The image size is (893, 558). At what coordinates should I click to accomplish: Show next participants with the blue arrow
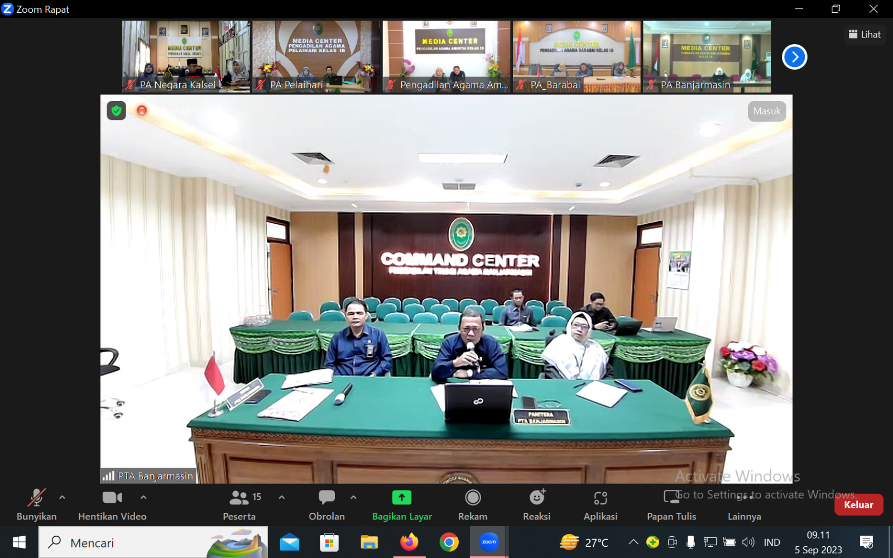click(794, 57)
